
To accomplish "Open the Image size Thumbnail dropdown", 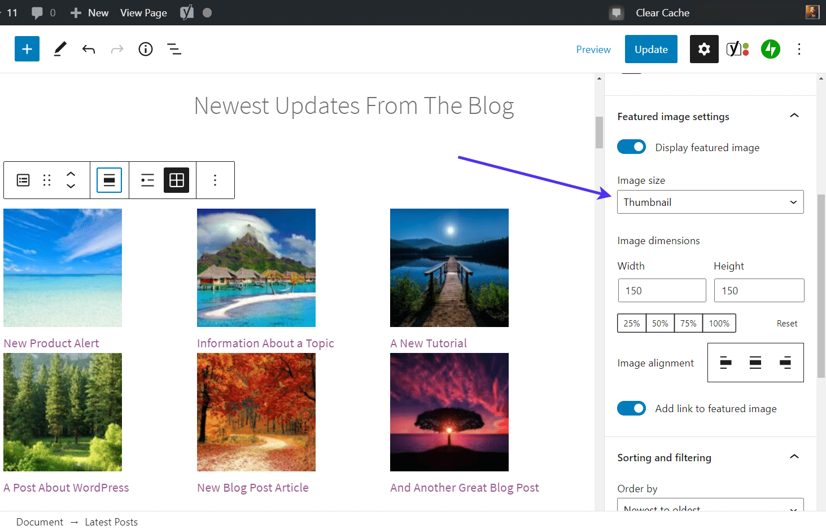I will point(710,202).
